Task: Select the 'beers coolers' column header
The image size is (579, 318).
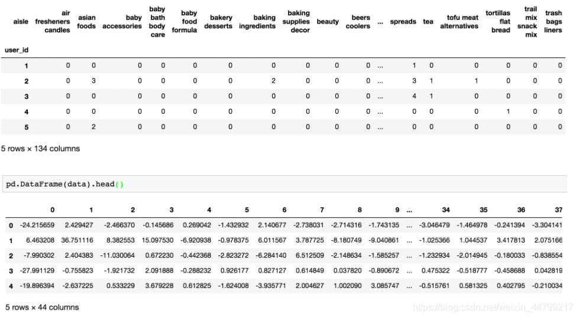Action: click(x=358, y=22)
